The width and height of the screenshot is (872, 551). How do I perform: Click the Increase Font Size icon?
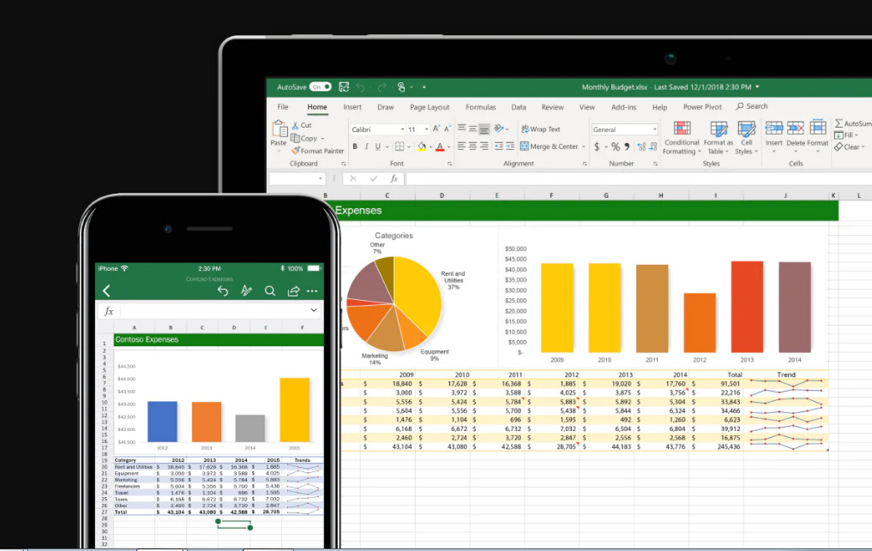click(x=436, y=129)
